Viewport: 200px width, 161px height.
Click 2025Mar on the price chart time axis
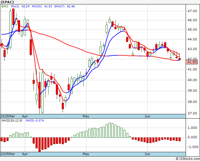tap(8, 116)
